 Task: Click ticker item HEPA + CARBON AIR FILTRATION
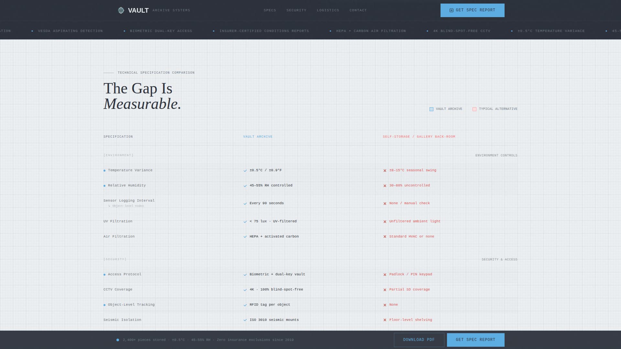(x=371, y=31)
